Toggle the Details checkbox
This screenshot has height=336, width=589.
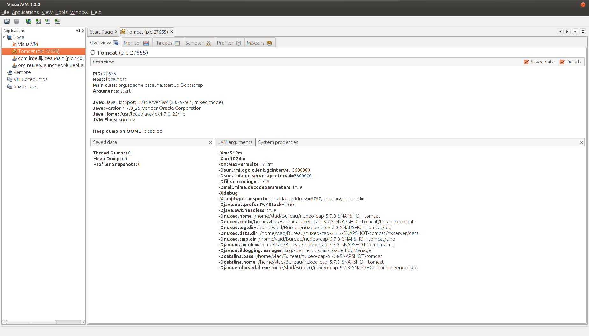pos(562,62)
